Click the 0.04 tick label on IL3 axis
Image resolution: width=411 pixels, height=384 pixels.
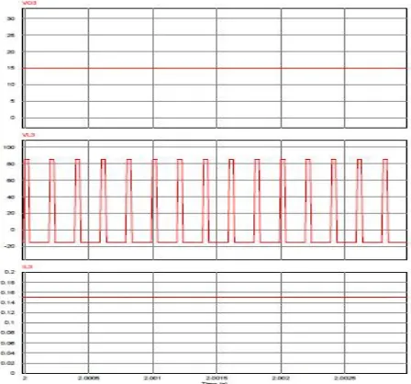tap(8, 353)
